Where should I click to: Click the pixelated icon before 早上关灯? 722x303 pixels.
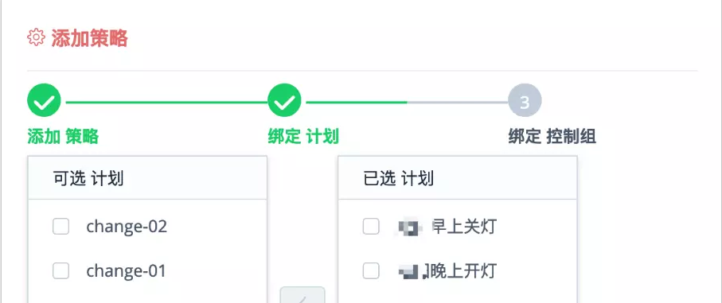coord(409,227)
